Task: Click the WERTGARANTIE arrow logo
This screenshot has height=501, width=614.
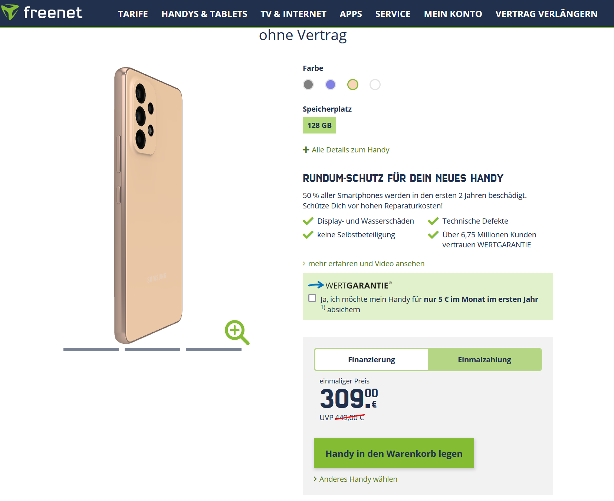Action: click(316, 285)
